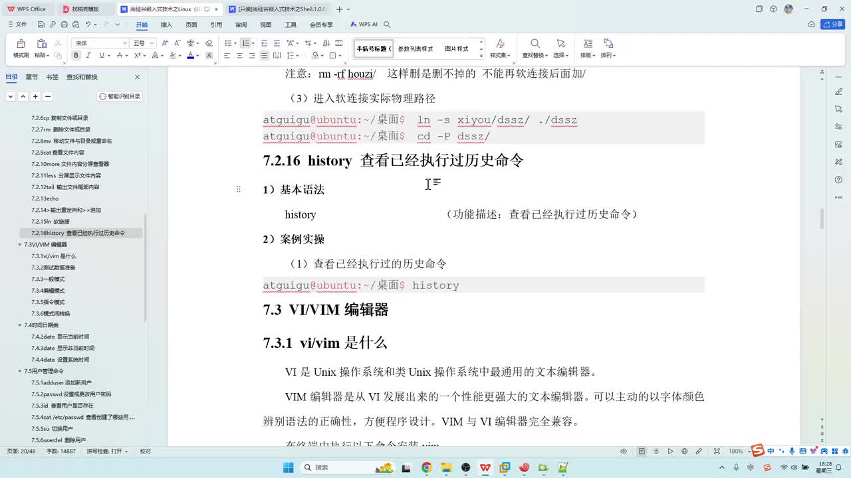Click the fit-to-page icon in status bar
The height and width of the screenshot is (478, 851).
(717, 451)
